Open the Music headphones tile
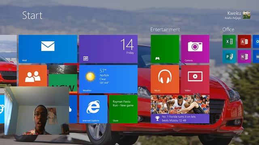Image resolution: width=259 pixels, height=145 pixels. (x=165, y=79)
